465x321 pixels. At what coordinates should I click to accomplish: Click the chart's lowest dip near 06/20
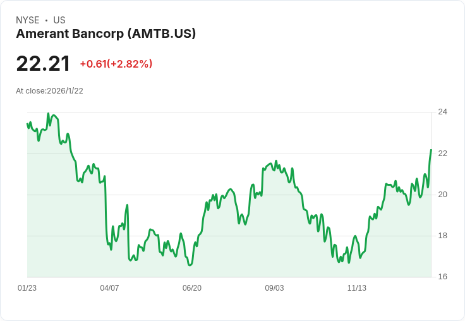tap(190, 265)
